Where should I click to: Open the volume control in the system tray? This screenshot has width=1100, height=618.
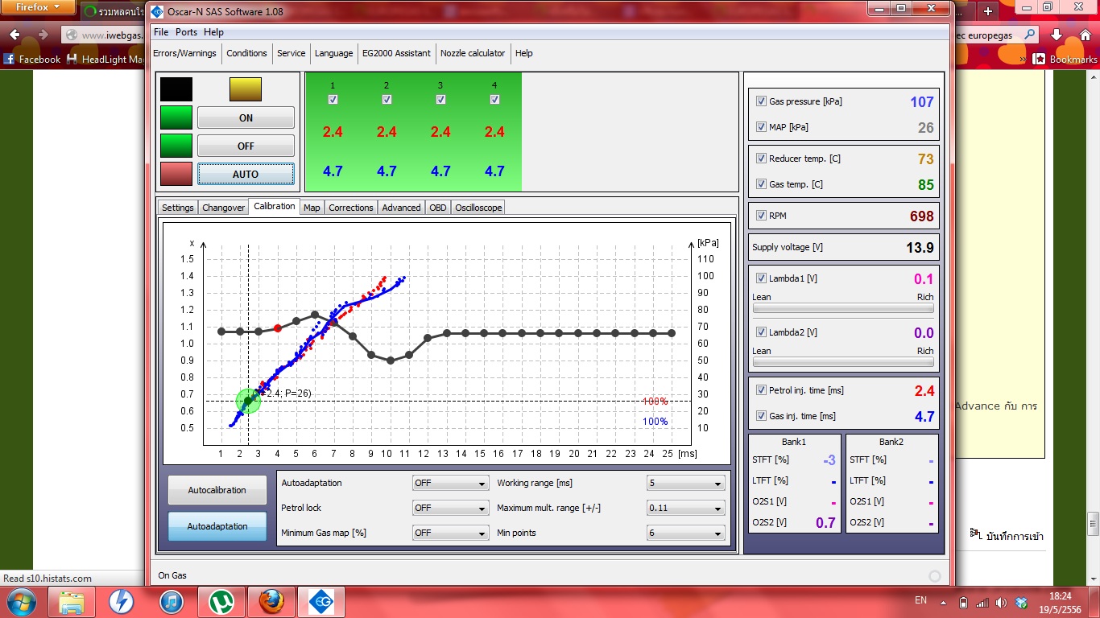tap(1001, 602)
